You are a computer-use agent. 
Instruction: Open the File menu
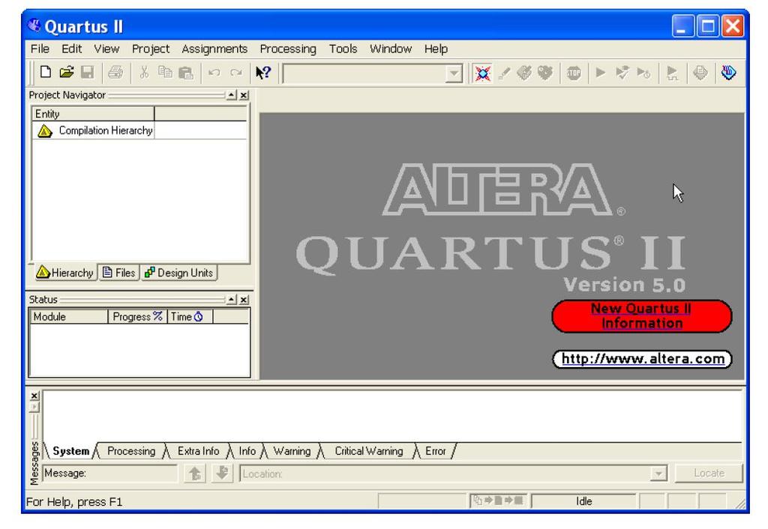coord(40,49)
